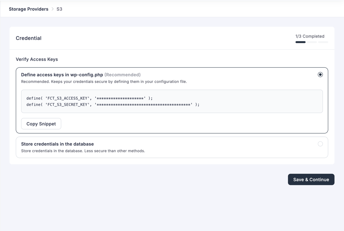Click the breadcrumb chevron separator
Image resolution: width=344 pixels, height=231 pixels.
pos(53,9)
